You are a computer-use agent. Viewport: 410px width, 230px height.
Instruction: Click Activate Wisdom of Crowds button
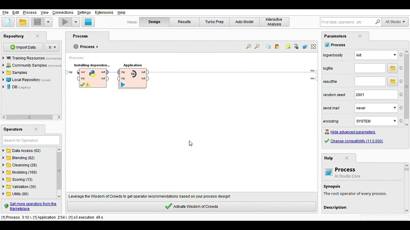pos(192,206)
